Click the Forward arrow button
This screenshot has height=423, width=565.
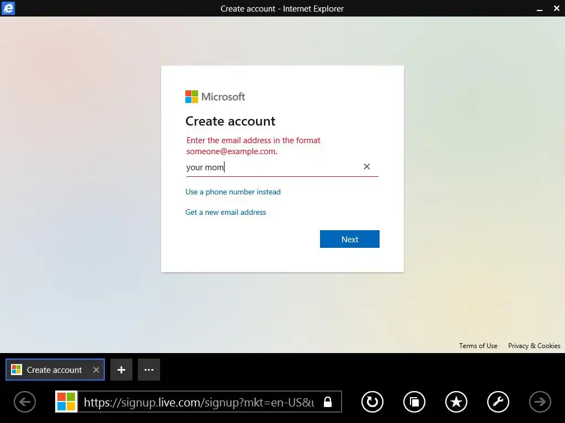(540, 402)
